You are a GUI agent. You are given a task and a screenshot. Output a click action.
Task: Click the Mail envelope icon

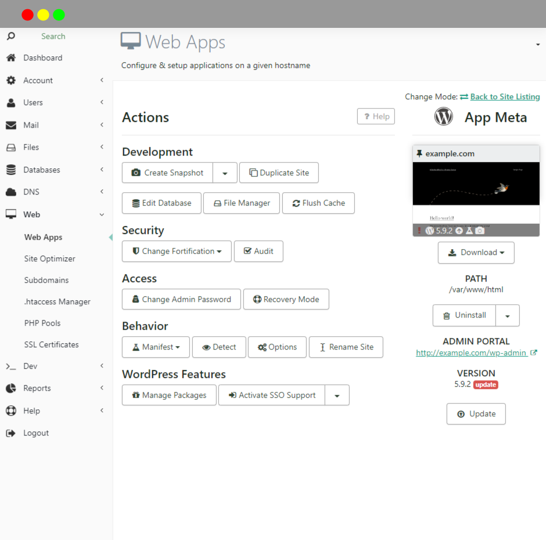click(x=11, y=125)
